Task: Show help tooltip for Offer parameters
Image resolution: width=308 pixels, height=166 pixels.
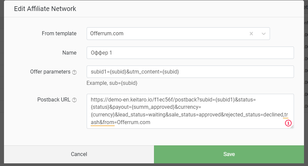Action: coord(74,72)
